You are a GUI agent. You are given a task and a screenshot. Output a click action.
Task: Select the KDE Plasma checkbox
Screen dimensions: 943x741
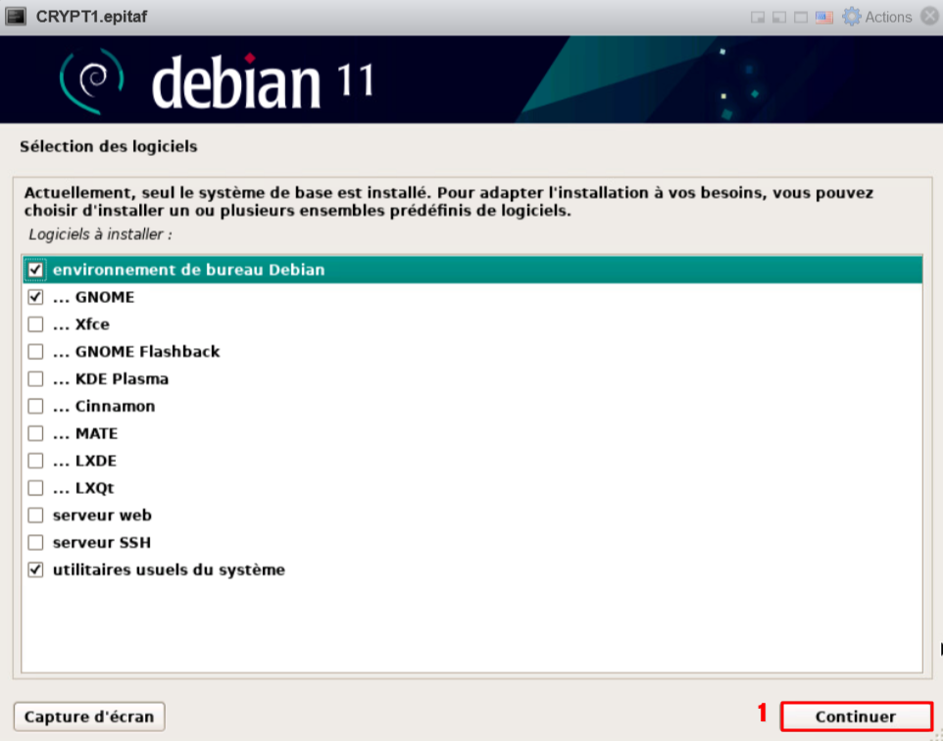36,378
